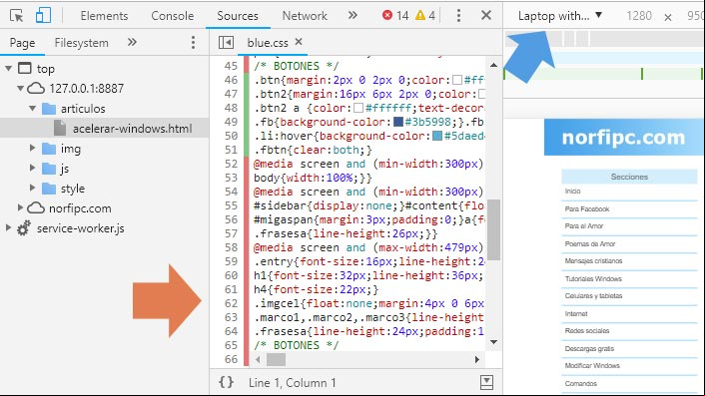This screenshot has width=705, height=396.
Task: Open the Network tab
Action: pos(305,16)
